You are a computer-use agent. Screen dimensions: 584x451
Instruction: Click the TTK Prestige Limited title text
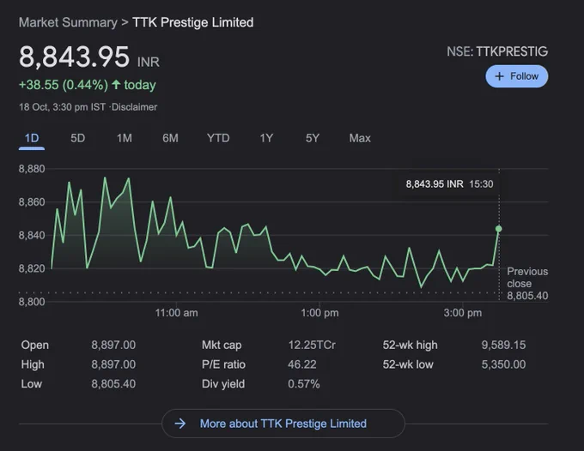pyautogui.click(x=193, y=22)
